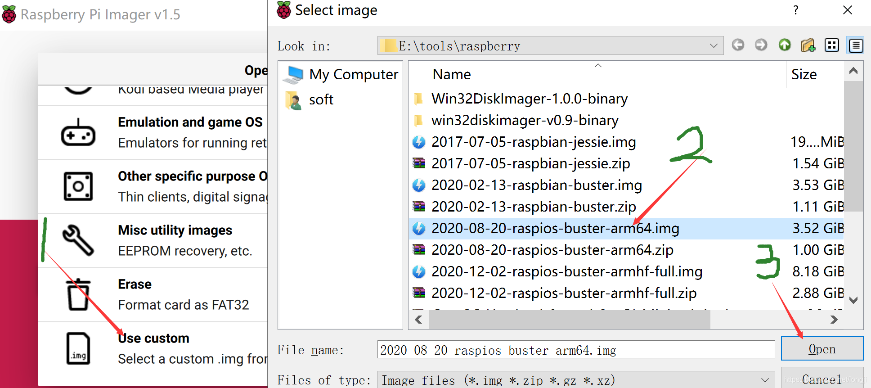Click the Use custom .img file icon
The image size is (871, 388).
click(78, 348)
